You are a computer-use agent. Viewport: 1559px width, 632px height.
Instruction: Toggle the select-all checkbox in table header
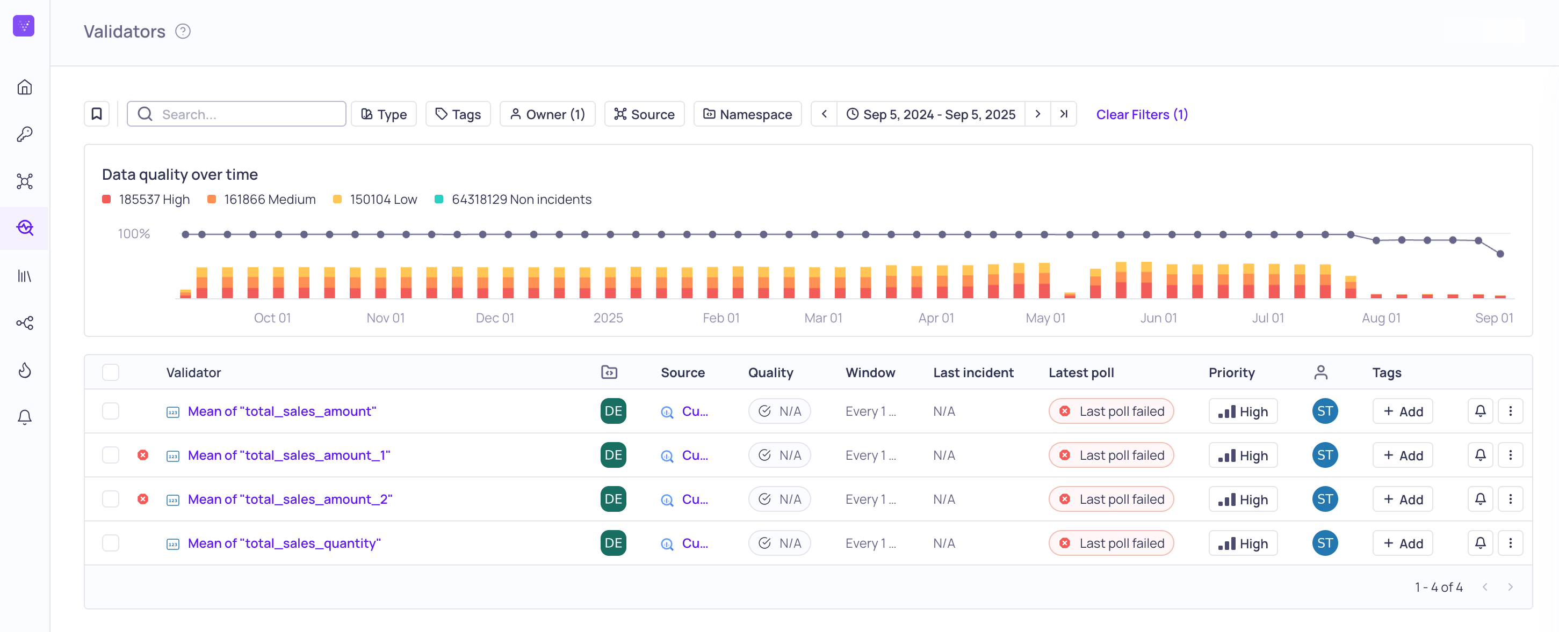(x=111, y=372)
